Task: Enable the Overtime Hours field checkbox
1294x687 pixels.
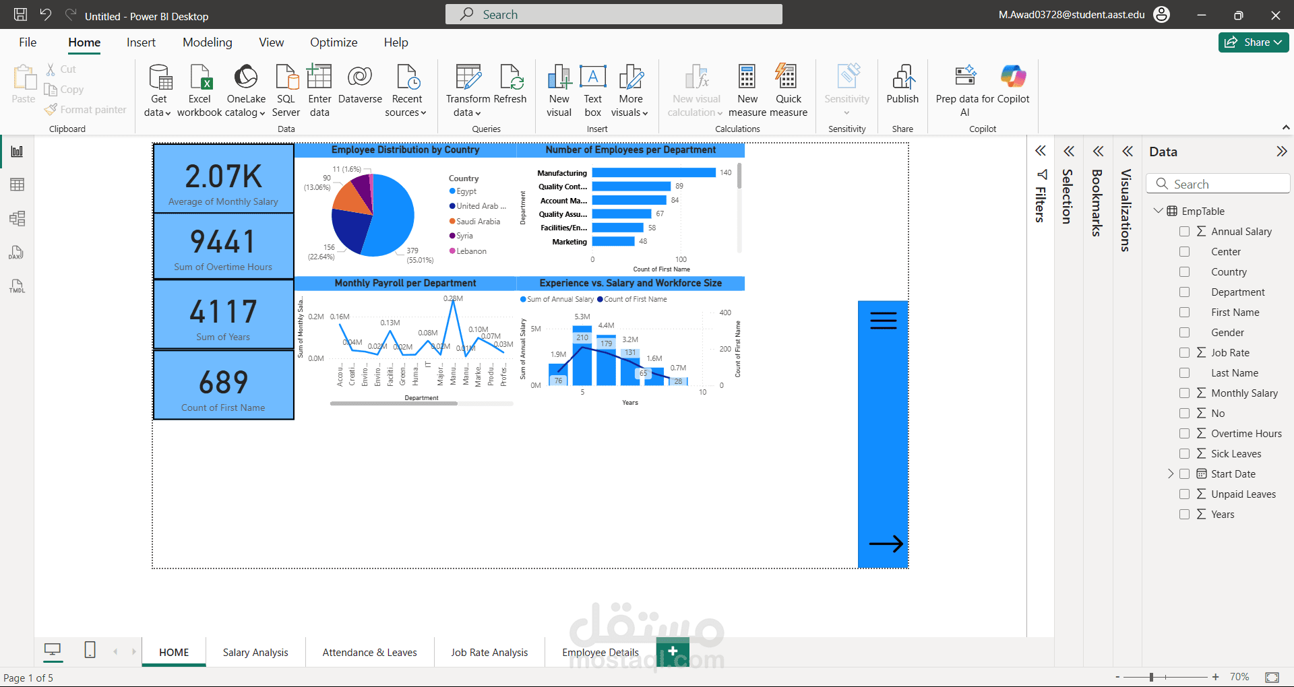Action: (1184, 434)
